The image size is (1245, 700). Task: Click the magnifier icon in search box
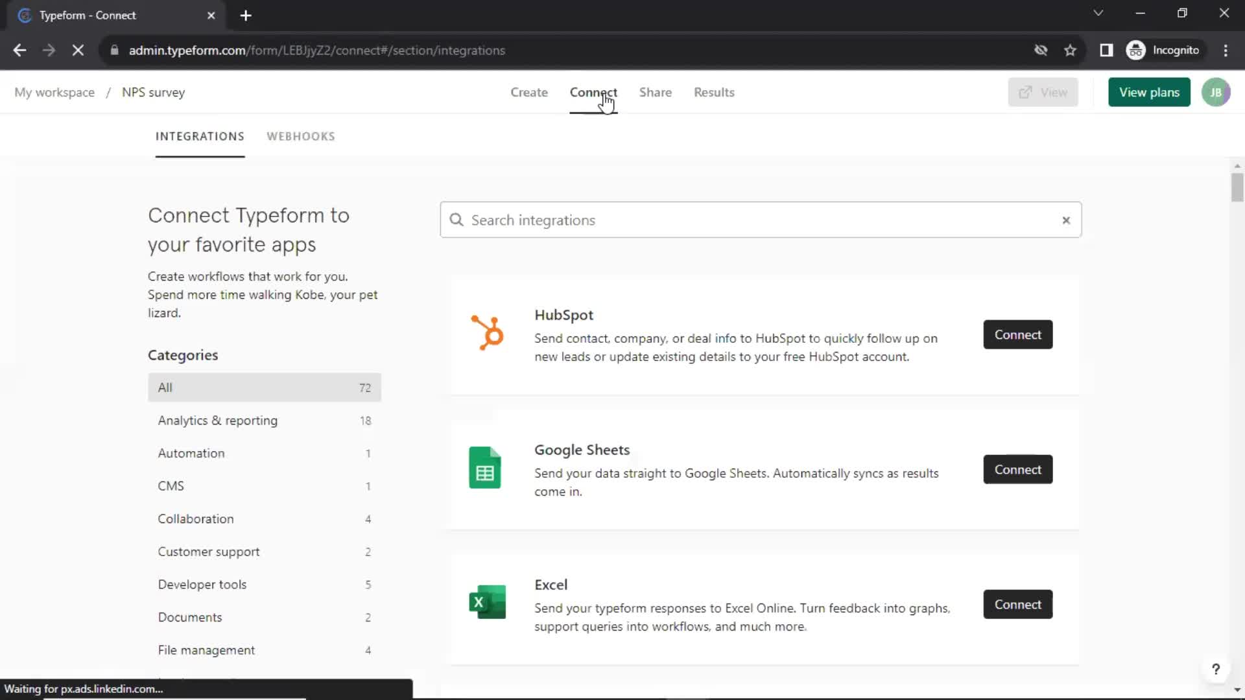[x=456, y=220]
